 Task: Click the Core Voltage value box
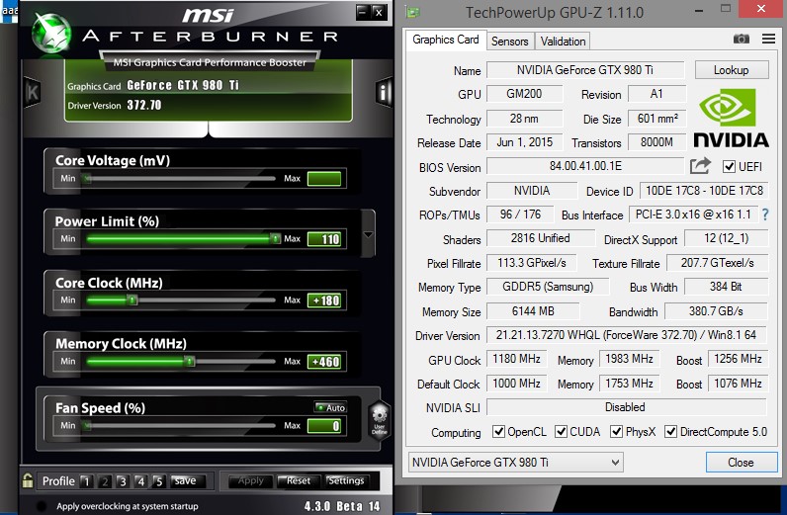pos(324,179)
